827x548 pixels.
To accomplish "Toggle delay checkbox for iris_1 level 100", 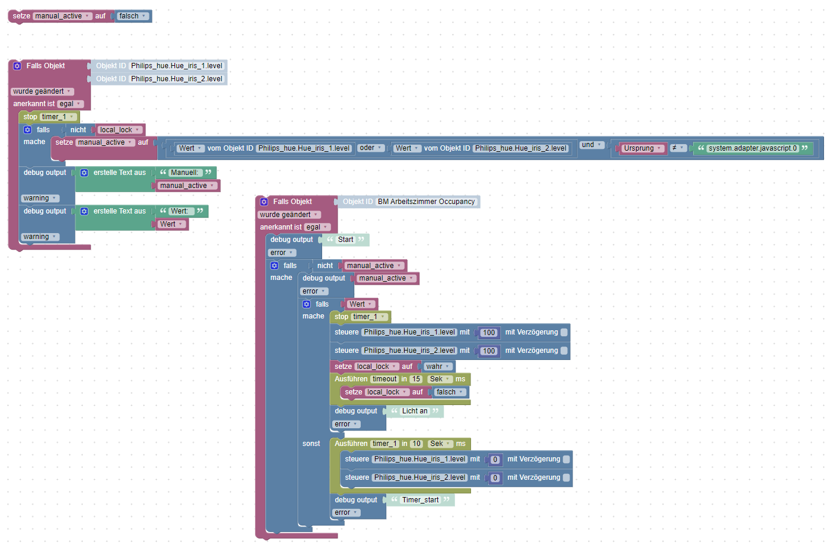I will [564, 333].
